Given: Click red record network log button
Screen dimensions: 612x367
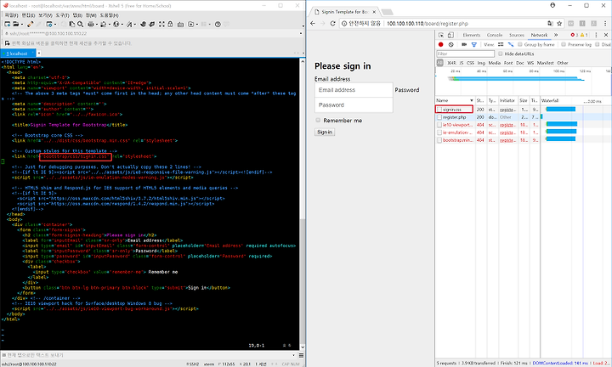Looking at the screenshot, I should pyautogui.click(x=441, y=44).
